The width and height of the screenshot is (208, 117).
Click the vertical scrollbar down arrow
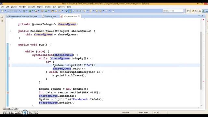coord(201,105)
